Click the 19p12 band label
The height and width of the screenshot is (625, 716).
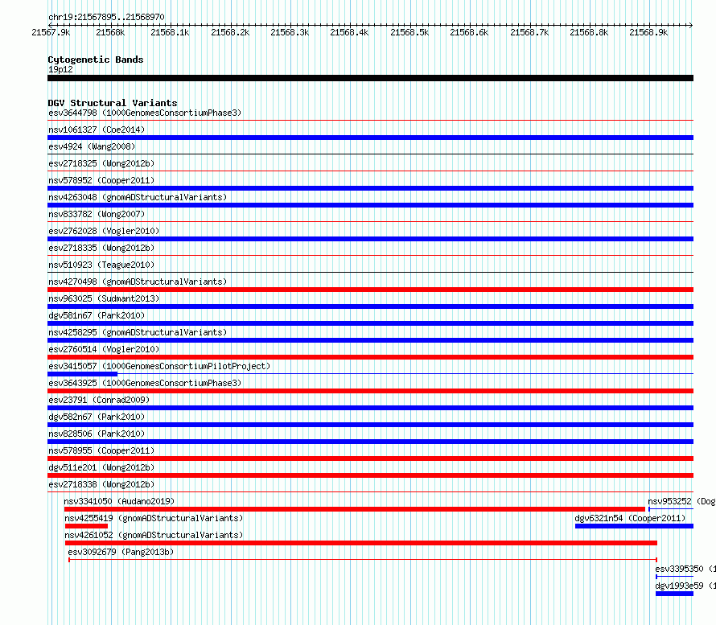point(60,69)
